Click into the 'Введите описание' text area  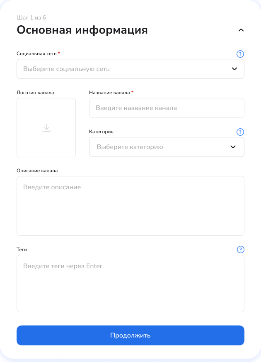[x=130, y=206]
